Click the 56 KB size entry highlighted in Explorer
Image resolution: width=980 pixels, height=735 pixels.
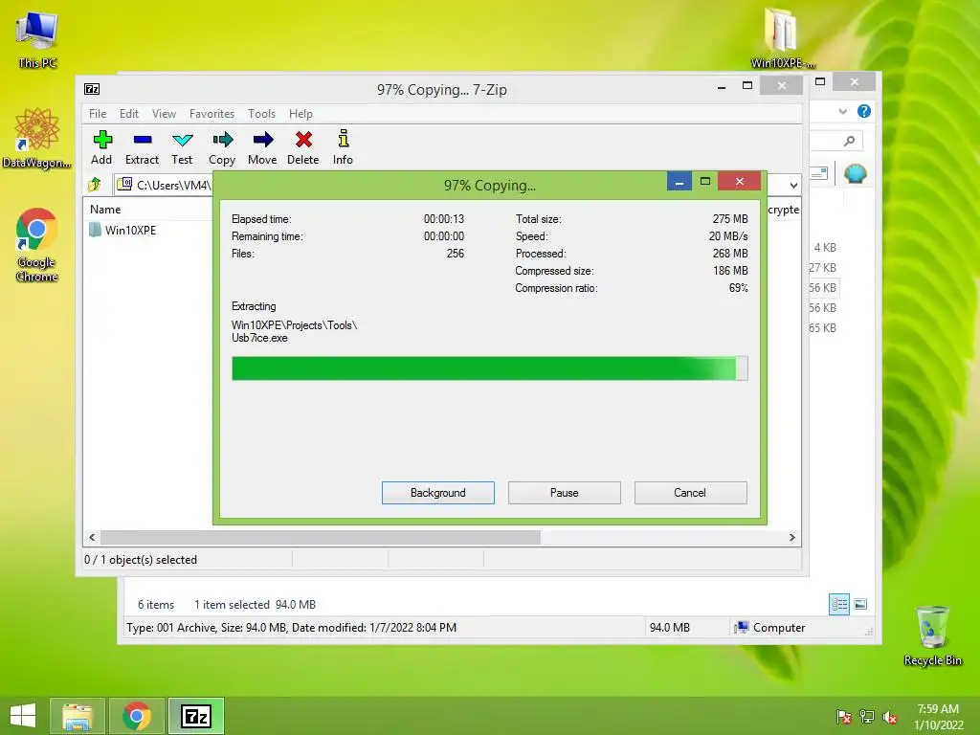coord(822,287)
